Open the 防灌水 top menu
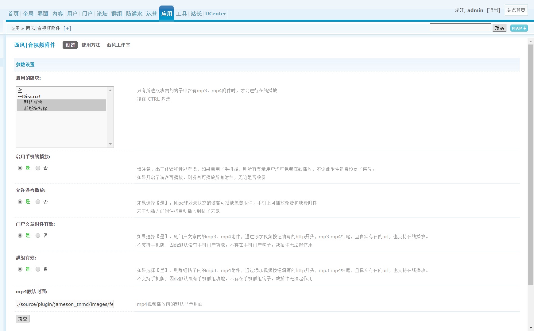Image resolution: width=534 pixels, height=331 pixels. click(x=134, y=14)
